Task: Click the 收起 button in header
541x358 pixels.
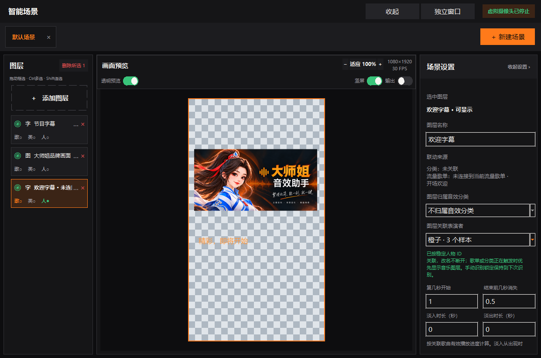Action: 392,11
